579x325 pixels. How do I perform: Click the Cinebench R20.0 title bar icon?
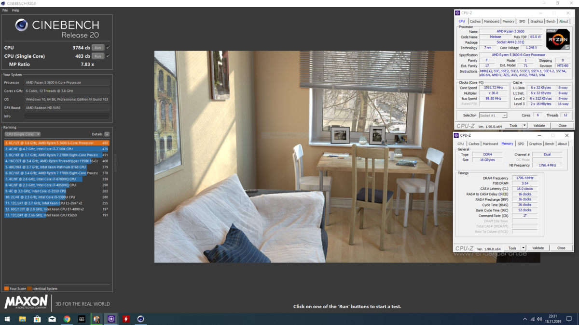point(3,3)
